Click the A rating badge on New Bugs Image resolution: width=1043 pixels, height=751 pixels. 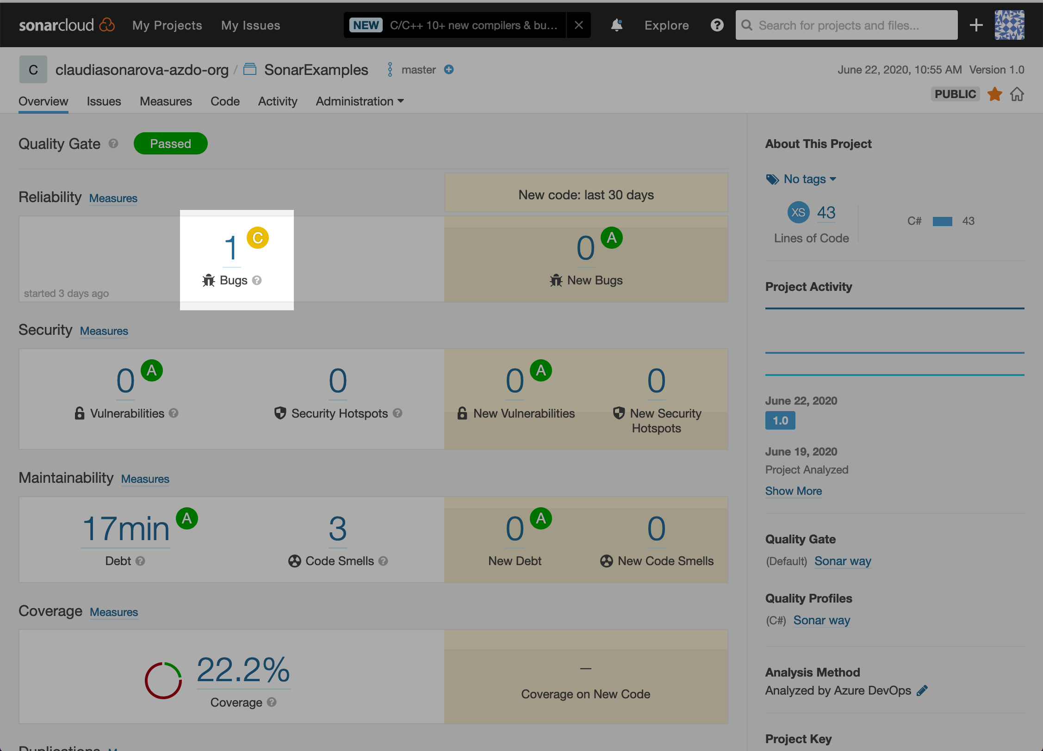pyautogui.click(x=611, y=238)
